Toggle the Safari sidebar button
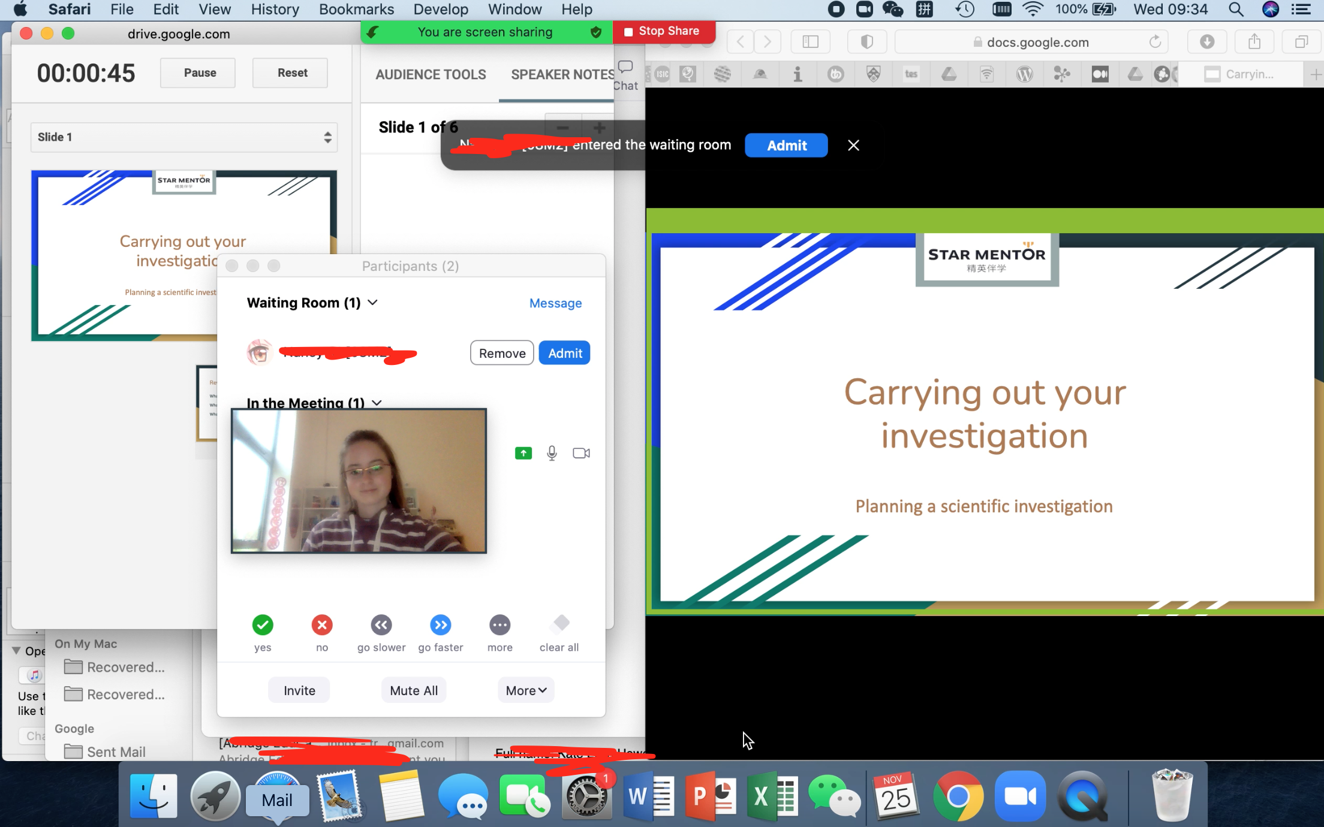Image resolution: width=1324 pixels, height=827 pixels. (x=810, y=42)
